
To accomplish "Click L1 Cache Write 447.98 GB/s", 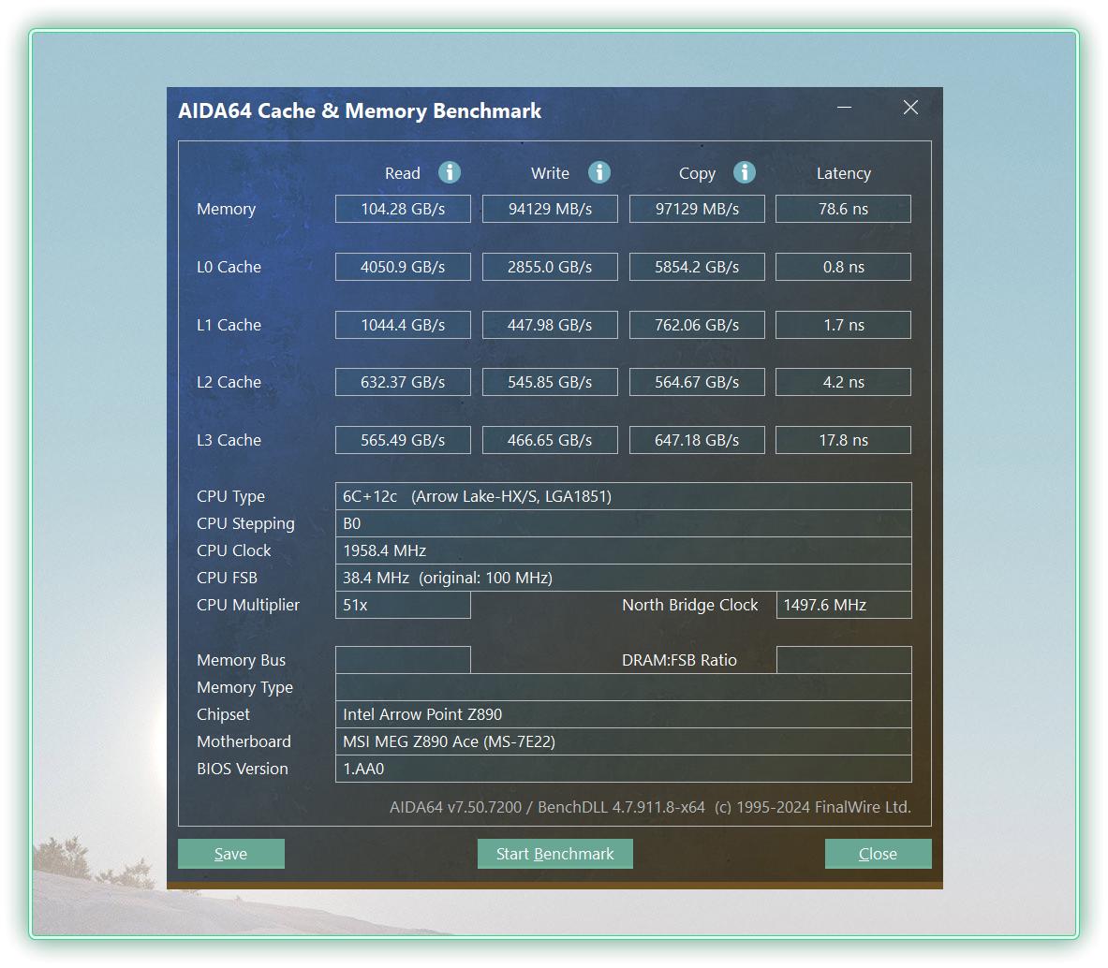I will click(550, 325).
